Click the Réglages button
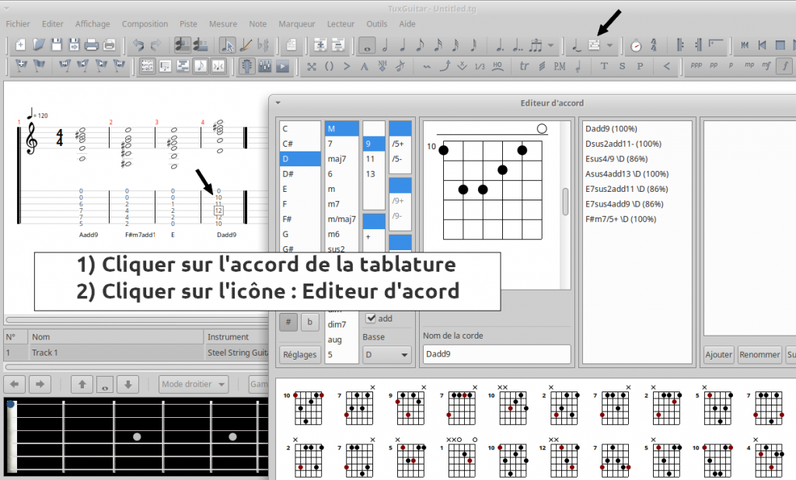The image size is (796, 480). [x=299, y=355]
